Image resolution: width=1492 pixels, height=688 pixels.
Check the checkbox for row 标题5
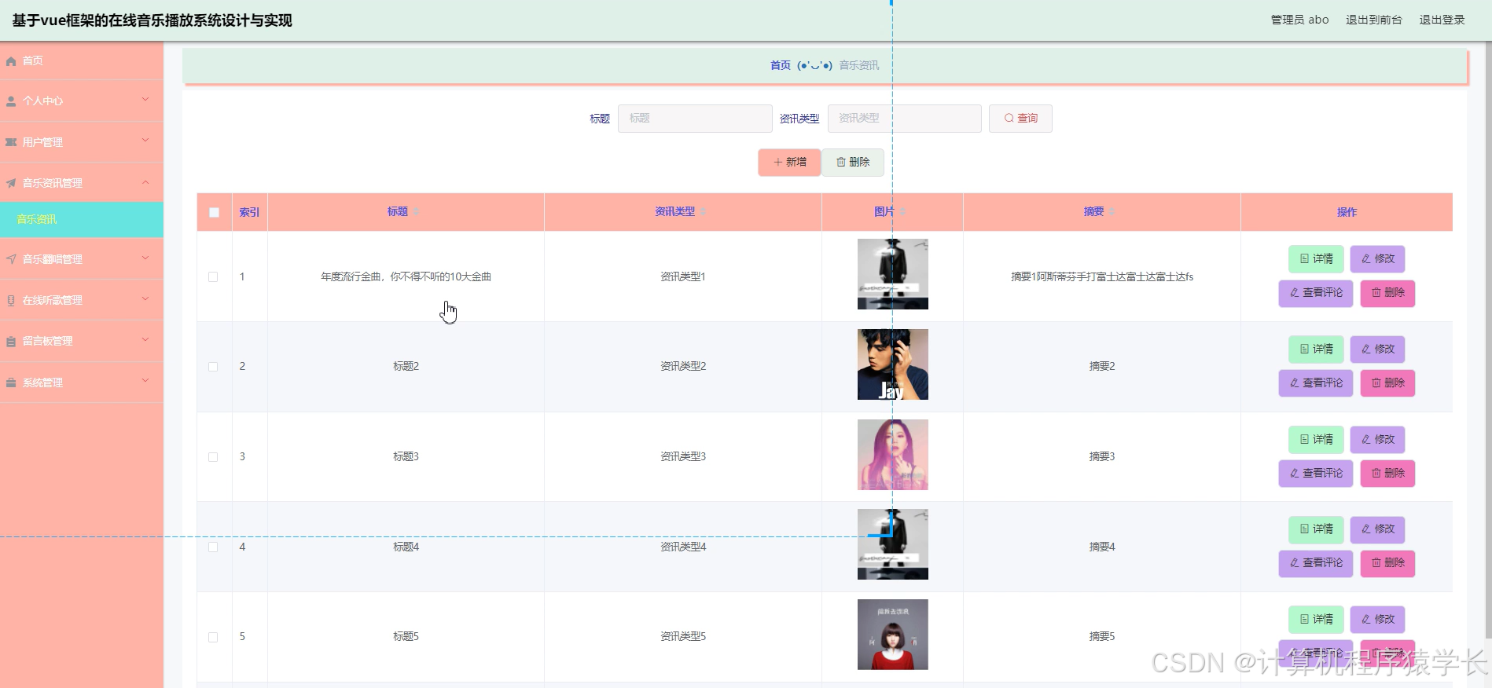point(213,637)
